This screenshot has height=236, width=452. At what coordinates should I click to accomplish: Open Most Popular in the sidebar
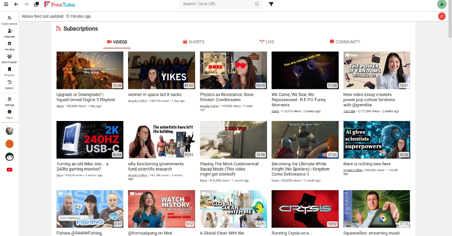click(9, 59)
